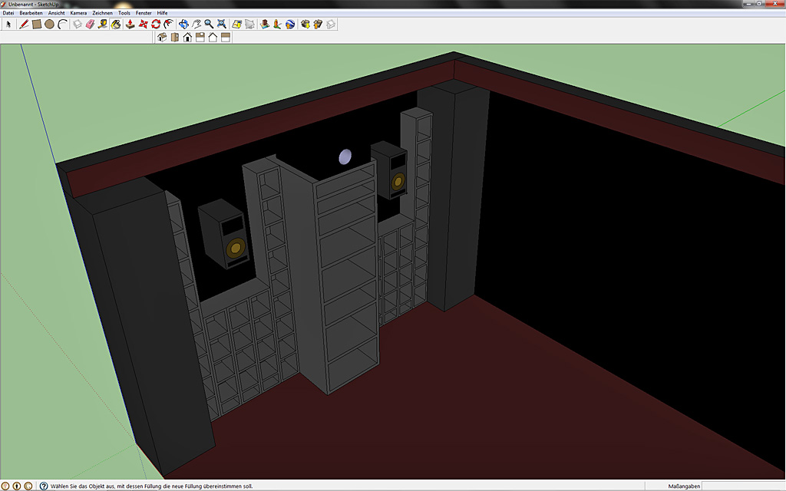Open the Kamera menu
This screenshot has height=491, width=786.
78,13
